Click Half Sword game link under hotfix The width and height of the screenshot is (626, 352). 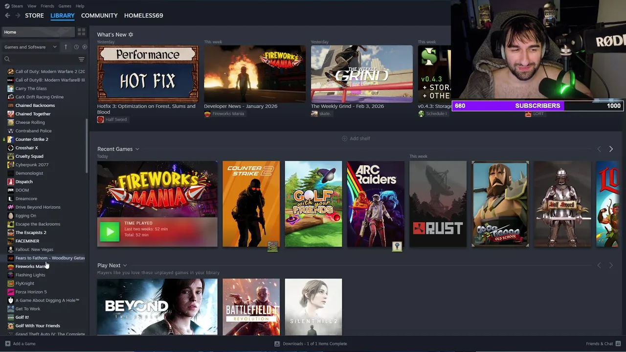point(112,120)
